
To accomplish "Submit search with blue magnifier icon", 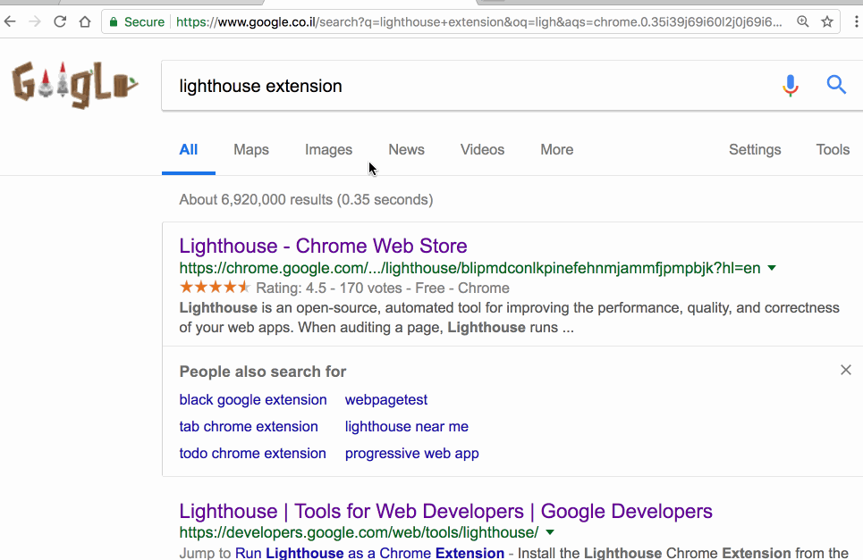I will 836,85.
